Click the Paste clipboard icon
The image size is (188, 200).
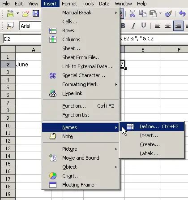pos(153,13)
